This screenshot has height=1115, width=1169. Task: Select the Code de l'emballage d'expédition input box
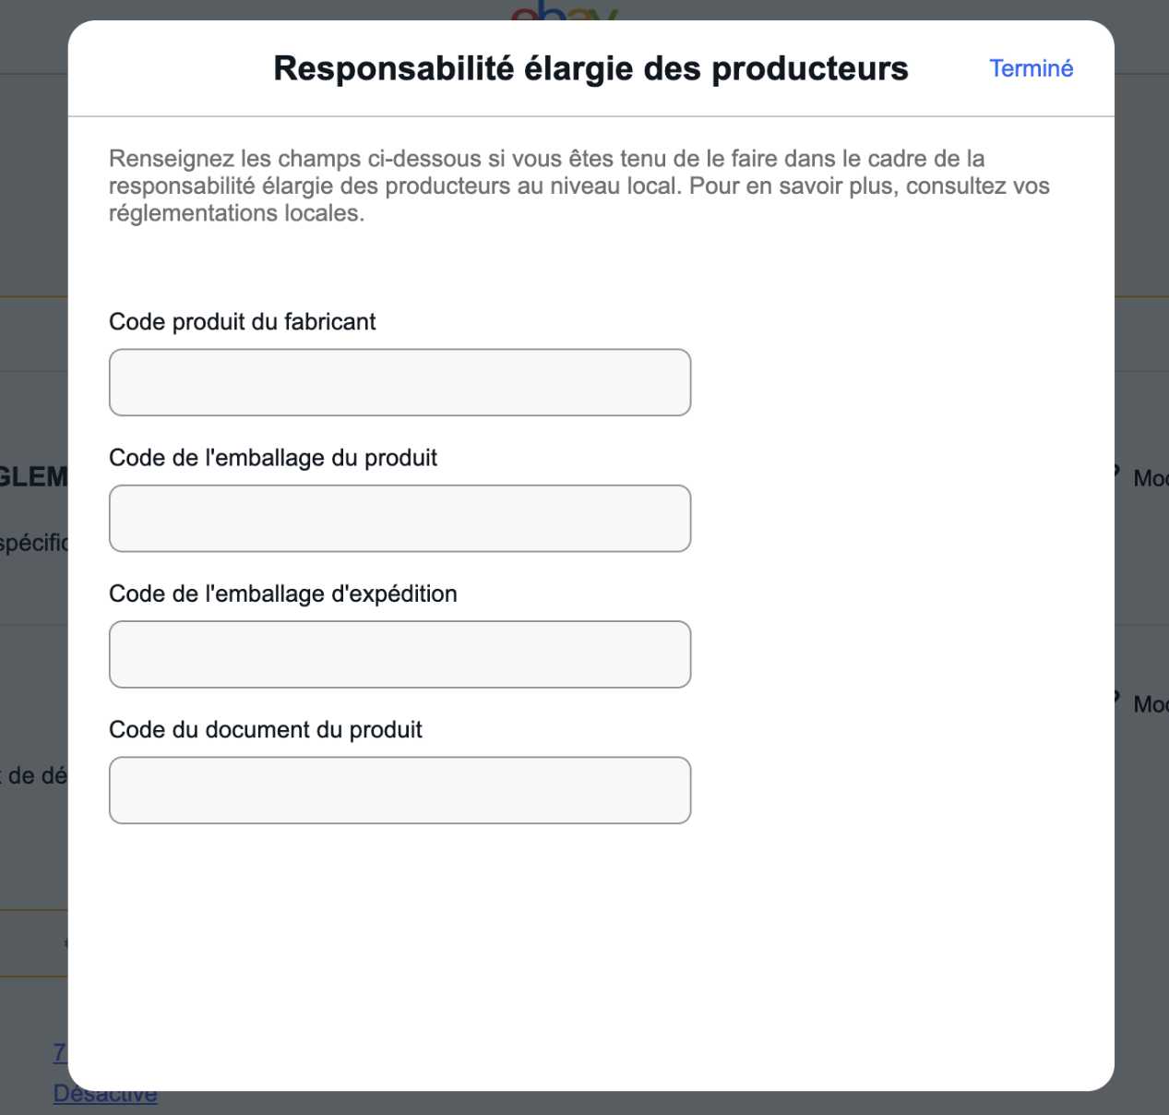(400, 654)
